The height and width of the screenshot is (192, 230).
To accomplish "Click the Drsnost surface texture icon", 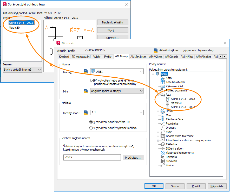I will pos(162,128).
